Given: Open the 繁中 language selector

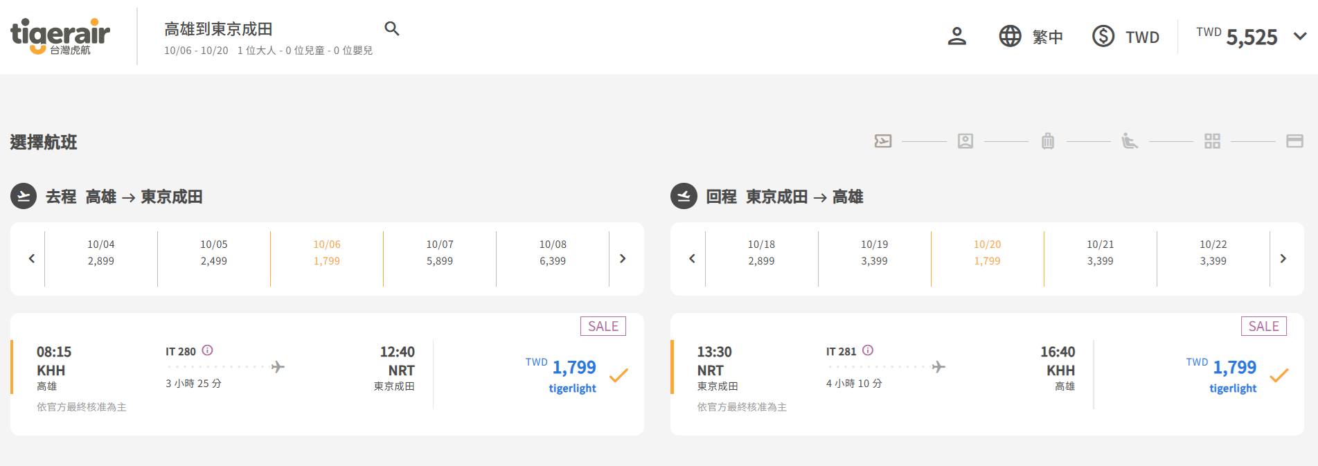Looking at the screenshot, I should coord(1047,37).
